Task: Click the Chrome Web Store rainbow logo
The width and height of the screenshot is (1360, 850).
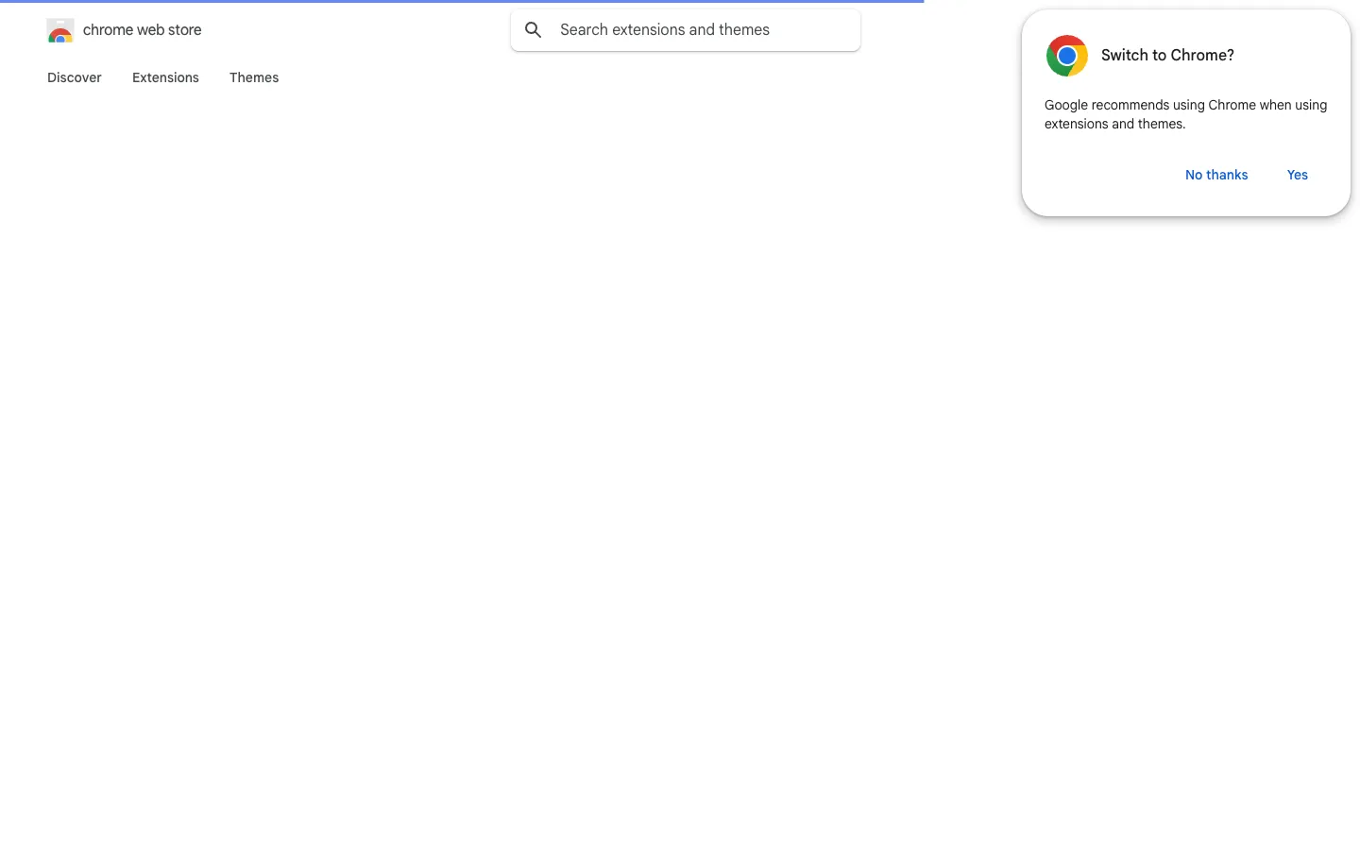Action: coord(60,30)
